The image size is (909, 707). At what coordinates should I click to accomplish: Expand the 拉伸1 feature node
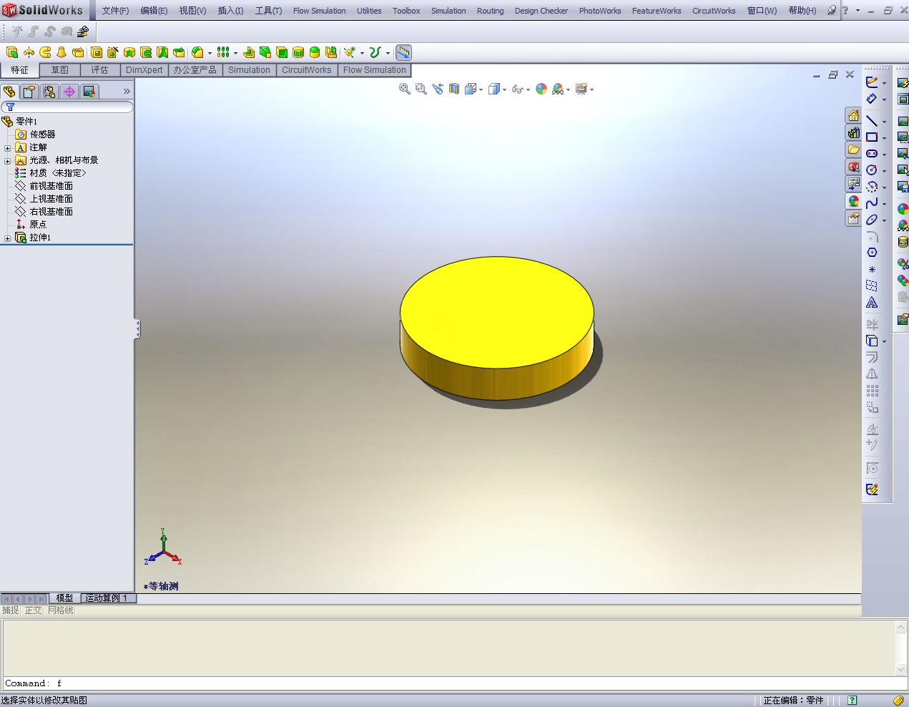pyautogui.click(x=8, y=238)
